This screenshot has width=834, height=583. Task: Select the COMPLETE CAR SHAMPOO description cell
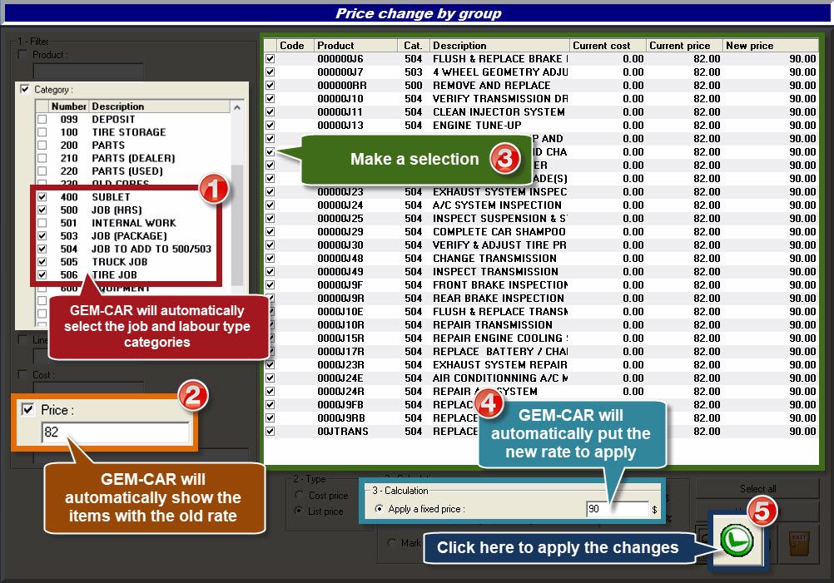tap(499, 232)
